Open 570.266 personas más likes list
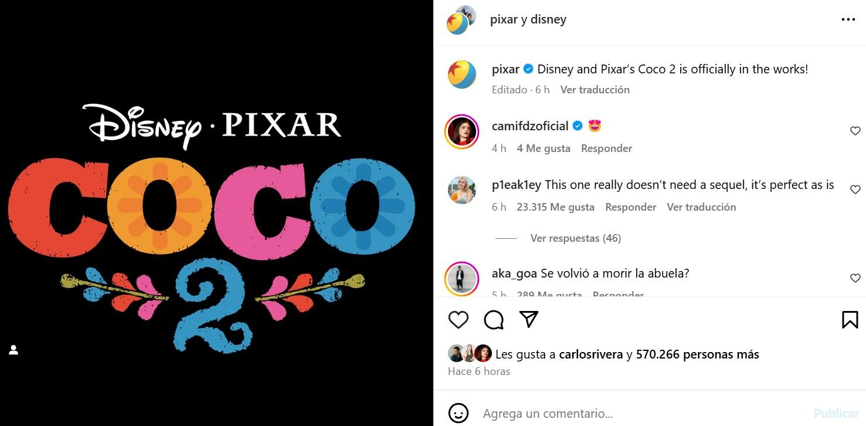 697,354
